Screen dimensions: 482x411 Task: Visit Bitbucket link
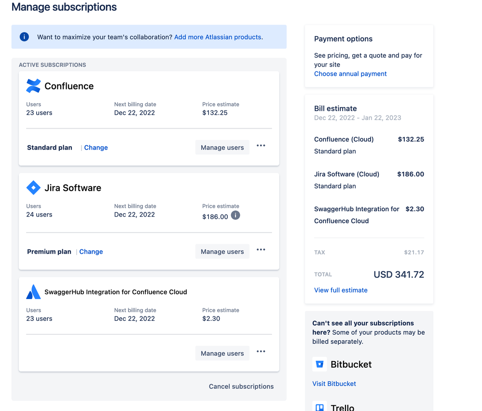(x=334, y=384)
